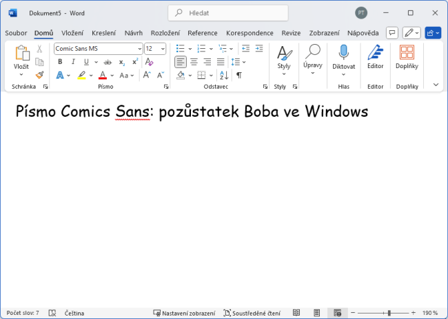Open Doplňky add-ins icon
Screen dimensions: 448x319
coord(407,52)
